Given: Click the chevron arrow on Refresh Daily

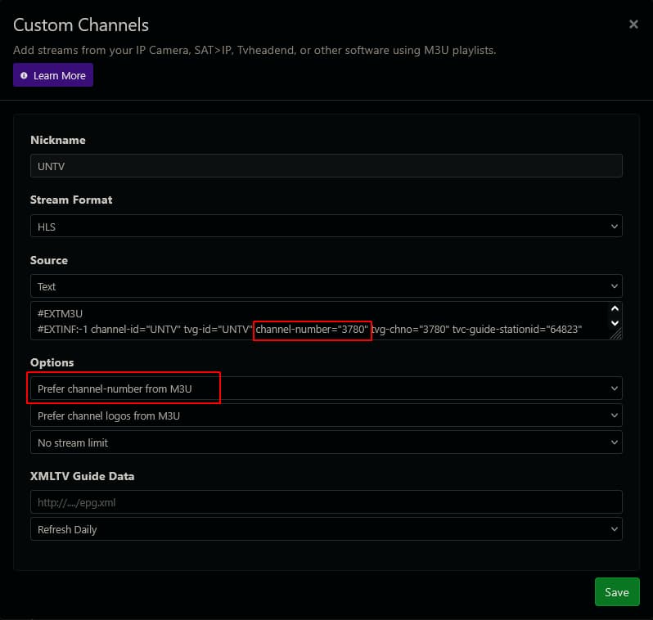Looking at the screenshot, I should pyautogui.click(x=615, y=529).
